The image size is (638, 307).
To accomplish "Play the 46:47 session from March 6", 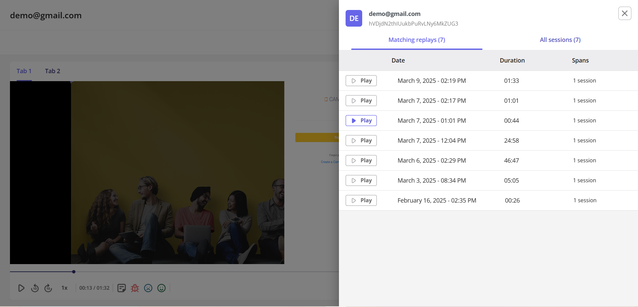I will pyautogui.click(x=361, y=160).
